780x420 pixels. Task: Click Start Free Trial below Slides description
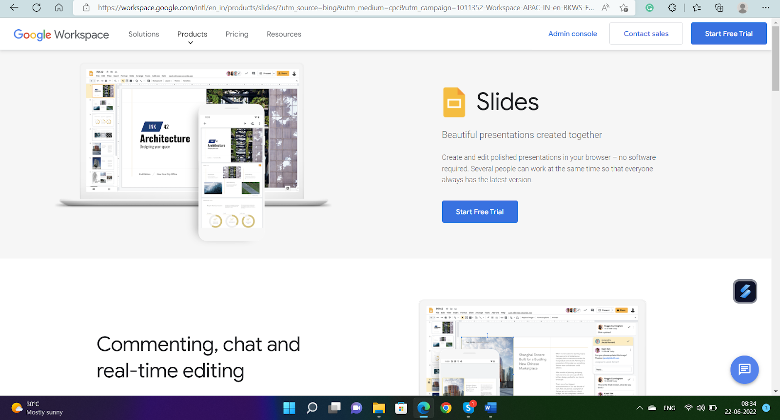point(480,212)
